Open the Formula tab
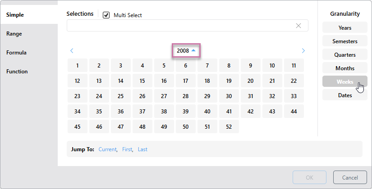372x189 pixels. click(x=17, y=53)
